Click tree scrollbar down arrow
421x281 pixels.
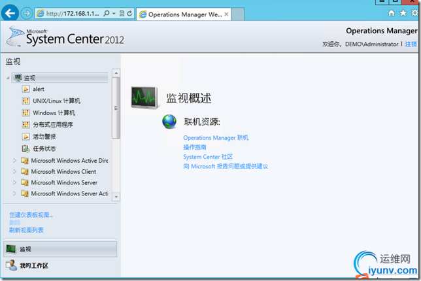(116, 197)
